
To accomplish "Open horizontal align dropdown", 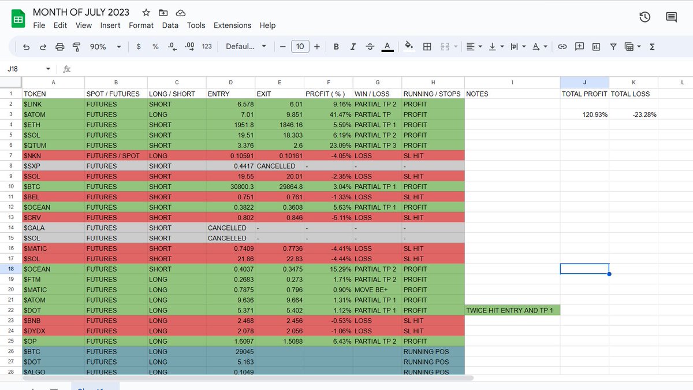I will tap(474, 47).
